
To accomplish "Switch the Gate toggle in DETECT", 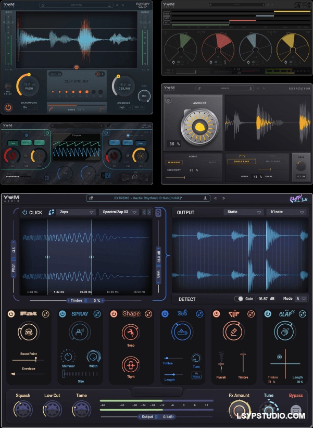I will click(x=239, y=299).
